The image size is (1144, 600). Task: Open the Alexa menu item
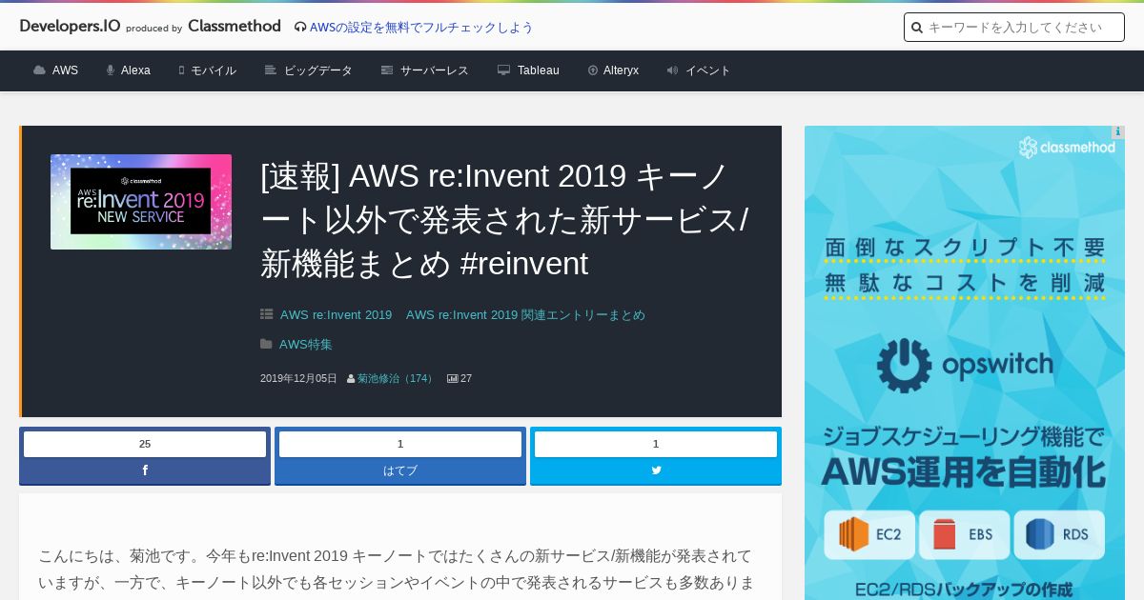[x=135, y=70]
